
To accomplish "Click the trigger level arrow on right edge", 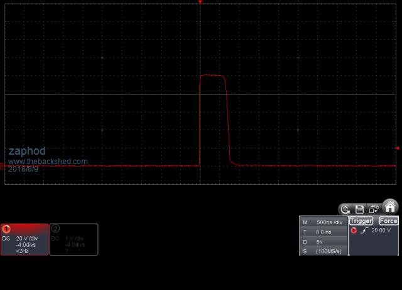I will pos(397,148).
